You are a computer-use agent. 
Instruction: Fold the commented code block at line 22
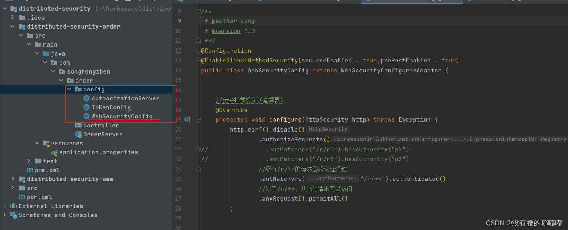tap(199, 149)
